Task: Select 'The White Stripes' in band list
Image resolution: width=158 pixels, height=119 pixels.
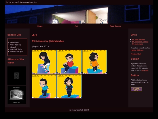Action: click(16, 51)
